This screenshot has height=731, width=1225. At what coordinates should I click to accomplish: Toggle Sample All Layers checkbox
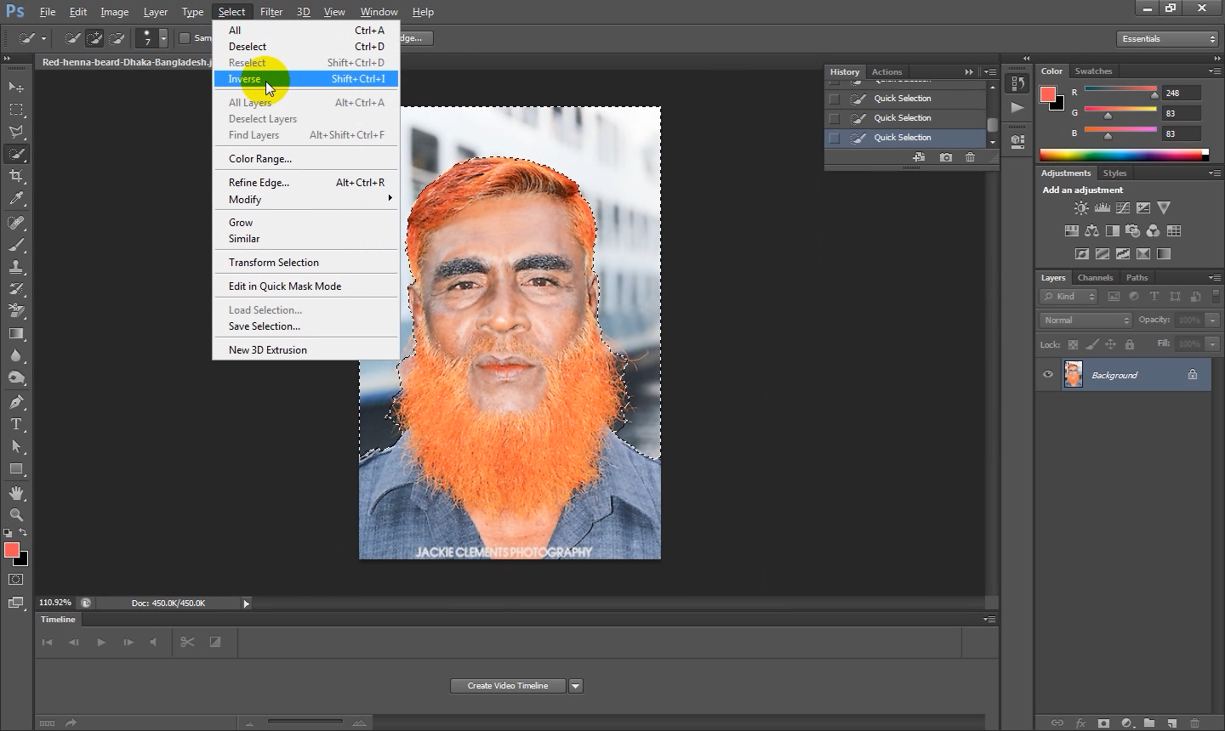[x=185, y=38]
